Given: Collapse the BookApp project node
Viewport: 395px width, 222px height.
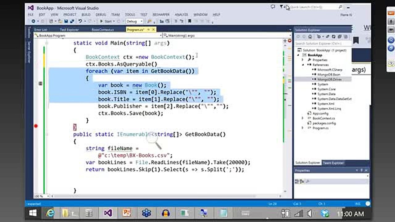Looking at the screenshot, I should tap(298, 55).
